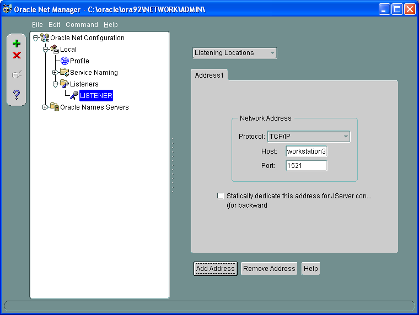The image size is (419, 315).
Task: Select the Address1 tab
Action: pos(209,75)
